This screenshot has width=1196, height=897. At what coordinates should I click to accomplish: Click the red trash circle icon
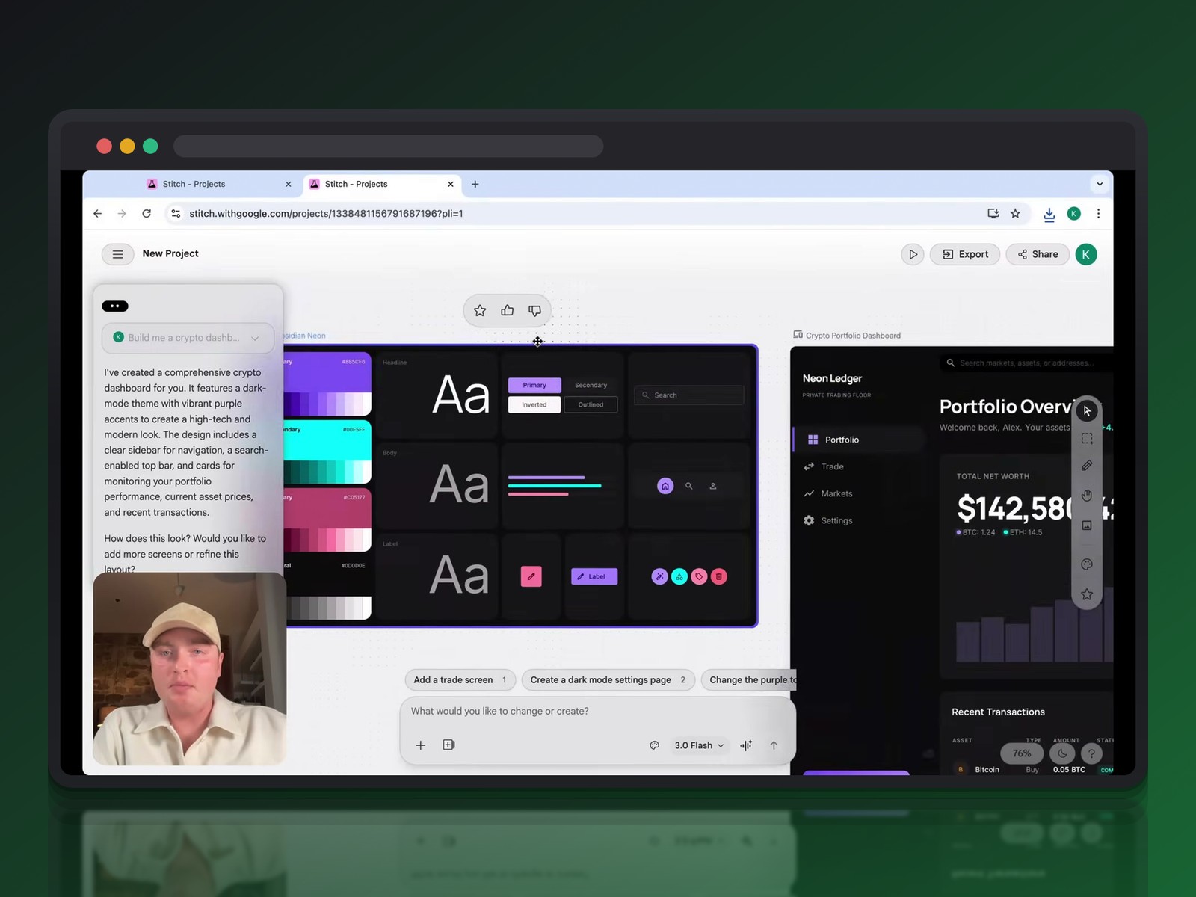click(x=719, y=576)
